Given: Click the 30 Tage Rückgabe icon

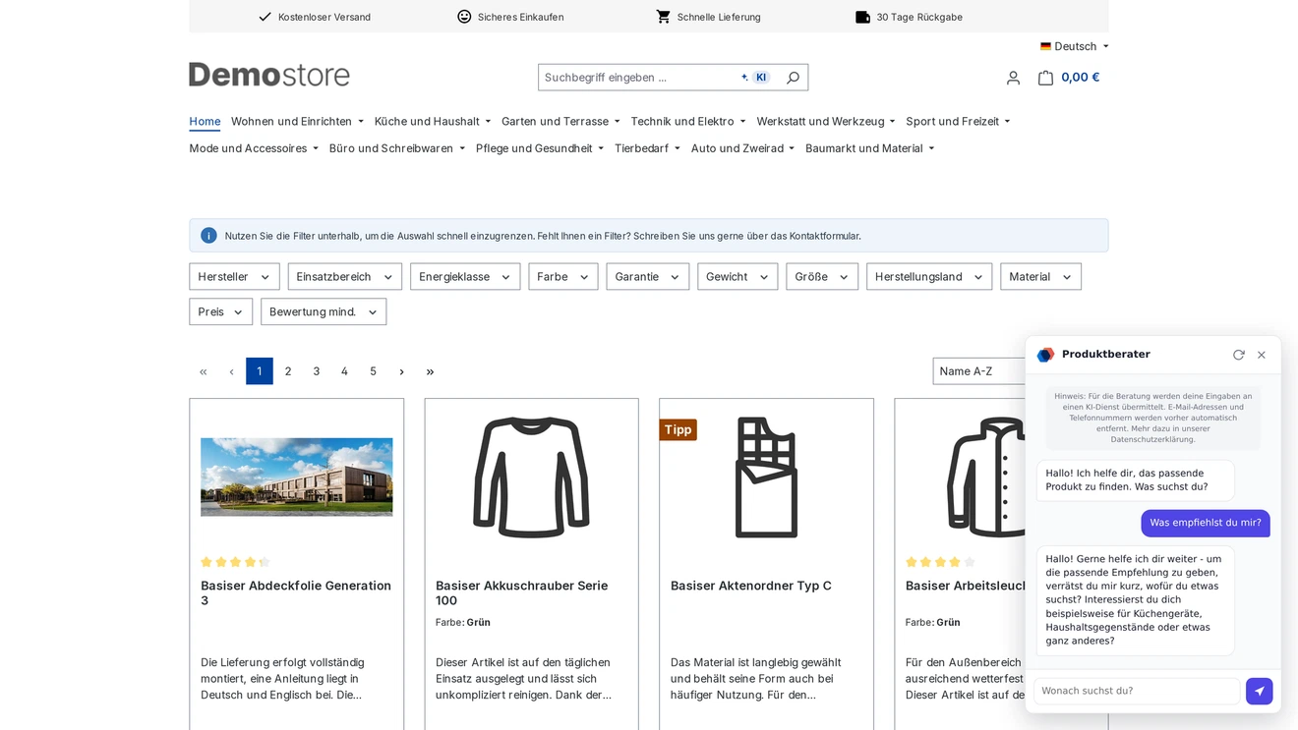Looking at the screenshot, I should (862, 17).
